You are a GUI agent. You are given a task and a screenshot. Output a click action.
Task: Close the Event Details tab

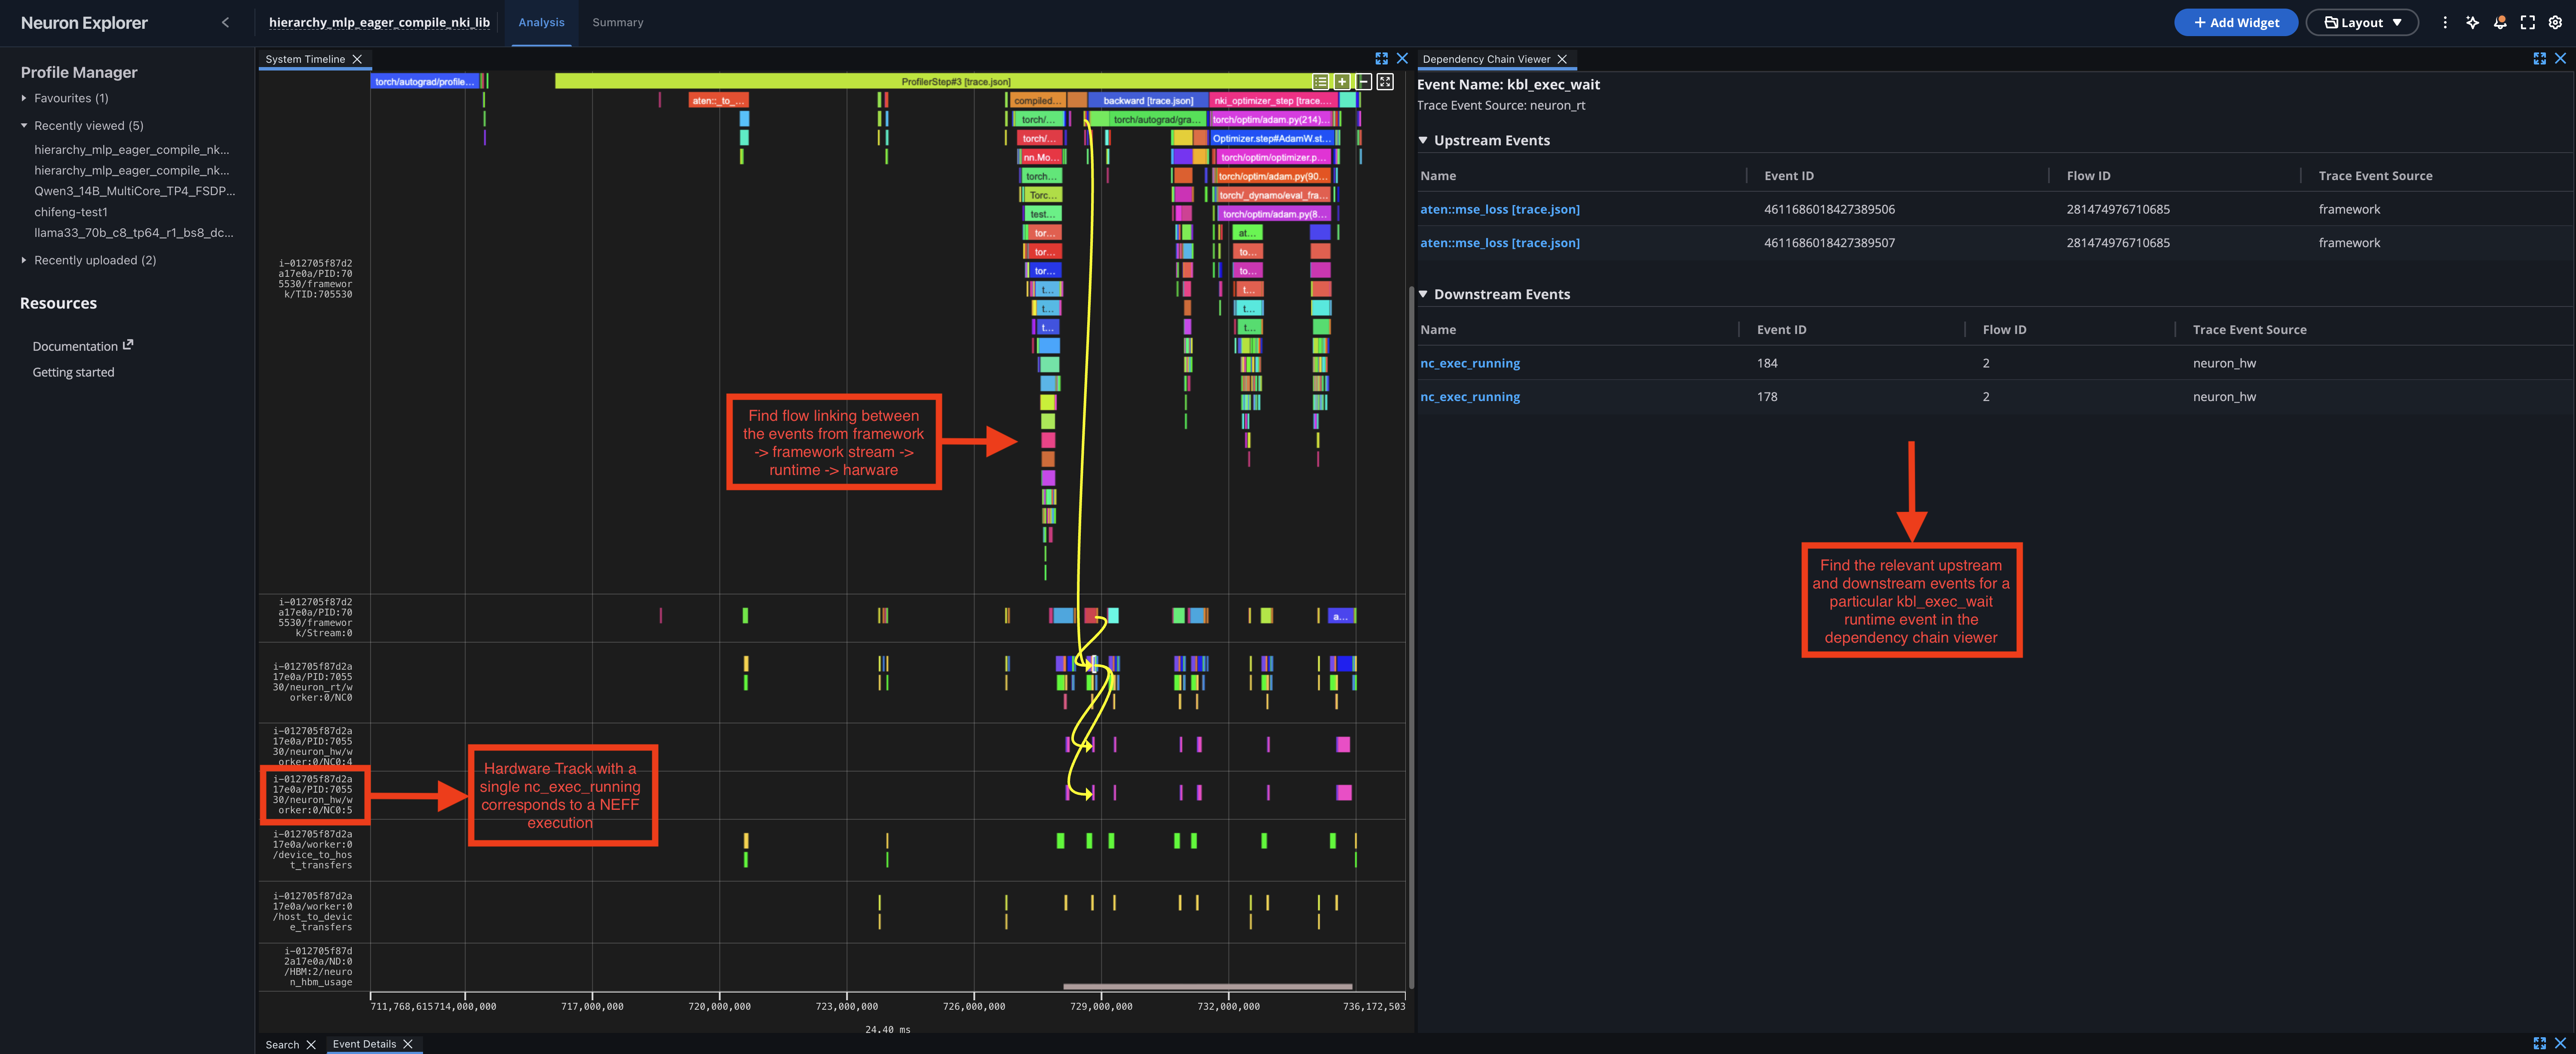407,1044
